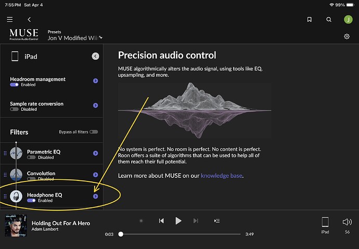Open the hamburger navigation menu
Viewport: 359px width, 249px height.
[9, 19]
